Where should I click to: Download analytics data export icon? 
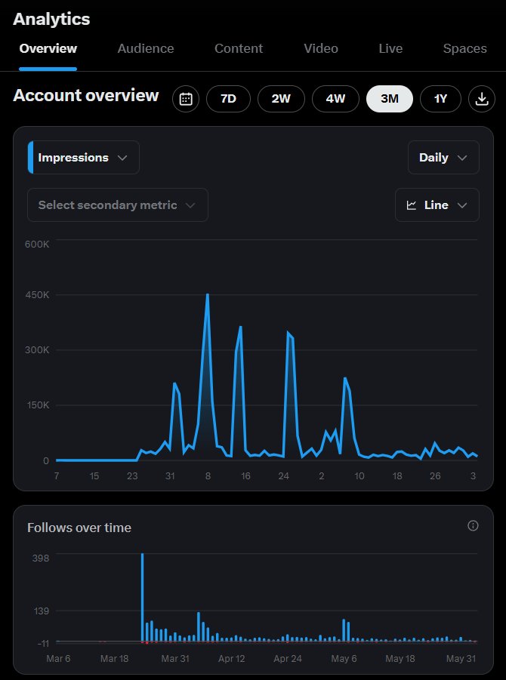pyautogui.click(x=482, y=99)
